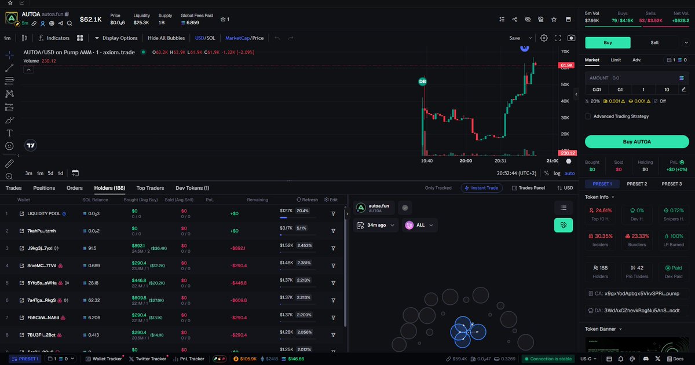Toggle USD currency in holders table
The image size is (695, 365).
(x=565, y=188)
